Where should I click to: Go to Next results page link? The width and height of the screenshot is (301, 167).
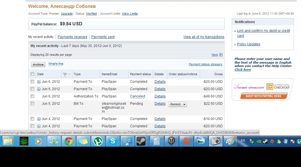[215, 55]
